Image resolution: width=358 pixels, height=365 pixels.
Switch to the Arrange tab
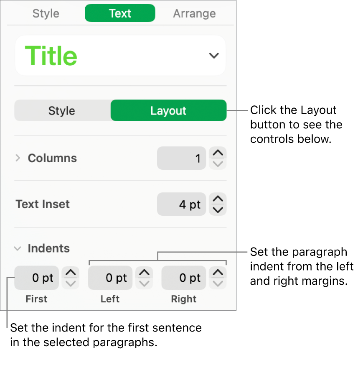pyautogui.click(x=194, y=13)
